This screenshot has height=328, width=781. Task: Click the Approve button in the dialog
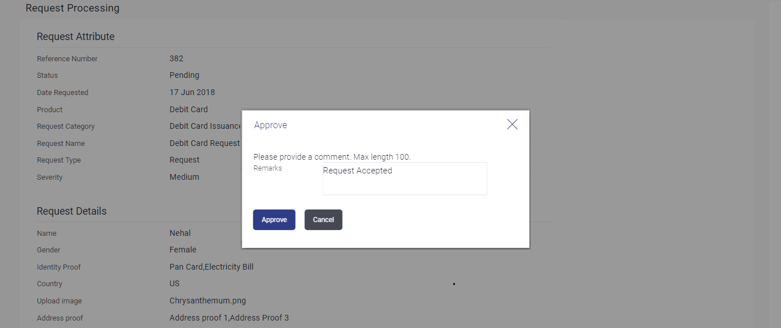pos(274,220)
